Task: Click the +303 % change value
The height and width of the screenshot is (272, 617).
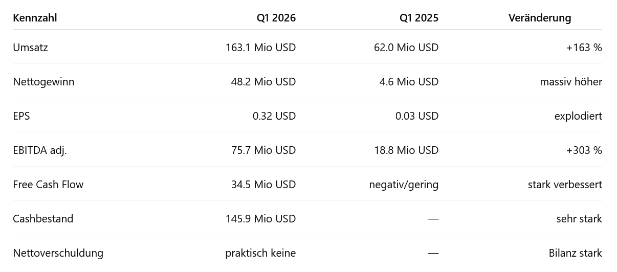Action: pos(584,150)
